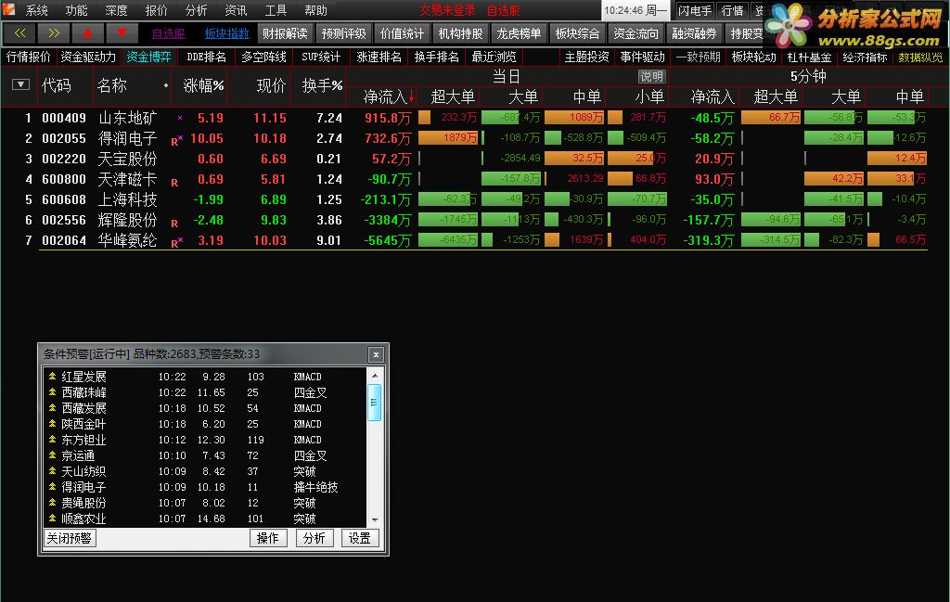Switch to the DDE排名 tab
The width and height of the screenshot is (950, 602).
point(206,57)
